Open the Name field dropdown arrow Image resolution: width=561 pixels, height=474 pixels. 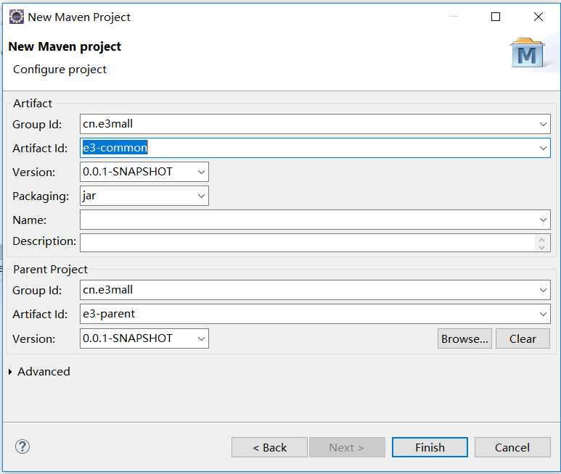tap(543, 220)
